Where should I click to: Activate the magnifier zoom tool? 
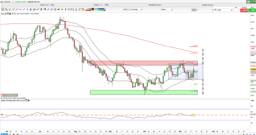(6, 9)
